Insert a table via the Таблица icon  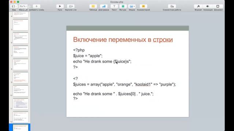pos(93,7)
